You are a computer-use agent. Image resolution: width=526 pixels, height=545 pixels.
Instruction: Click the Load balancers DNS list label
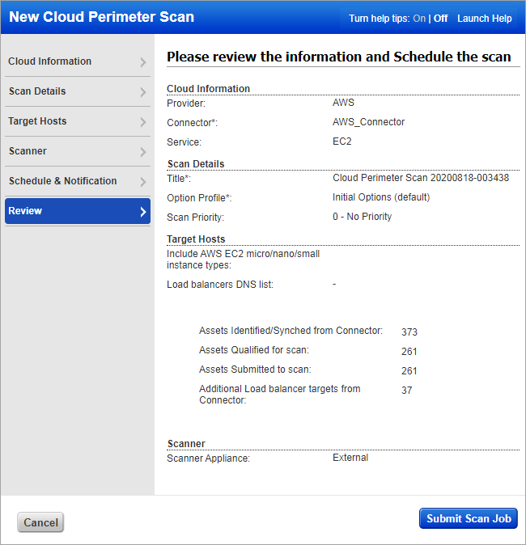(x=220, y=285)
